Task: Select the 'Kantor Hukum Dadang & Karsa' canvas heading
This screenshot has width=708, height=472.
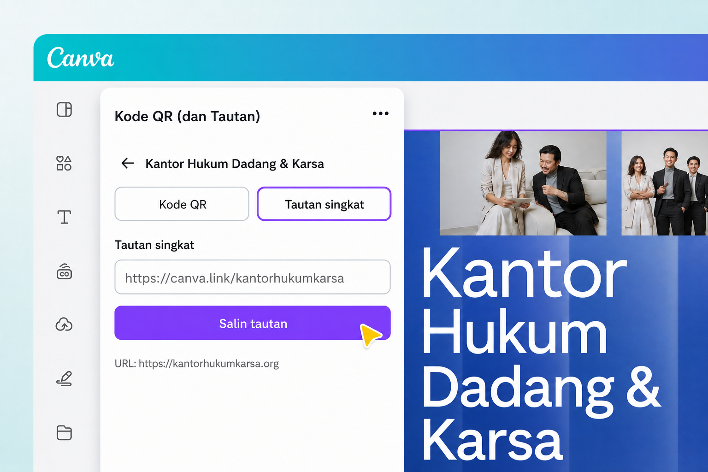Action: tap(542, 354)
